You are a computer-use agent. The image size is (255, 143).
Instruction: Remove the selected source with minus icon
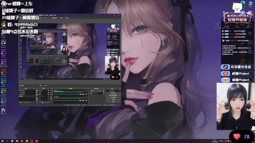click(40, 102)
